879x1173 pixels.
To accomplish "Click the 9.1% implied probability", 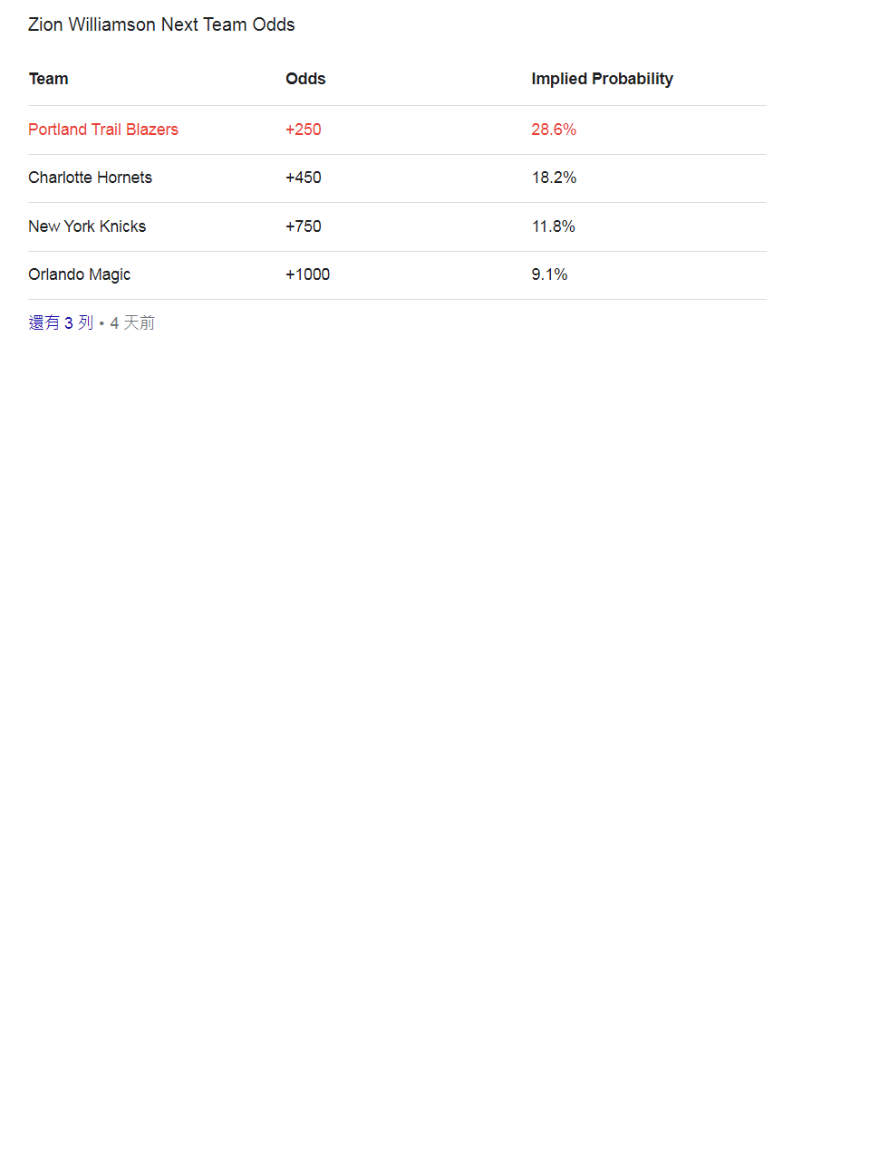I will [x=549, y=274].
